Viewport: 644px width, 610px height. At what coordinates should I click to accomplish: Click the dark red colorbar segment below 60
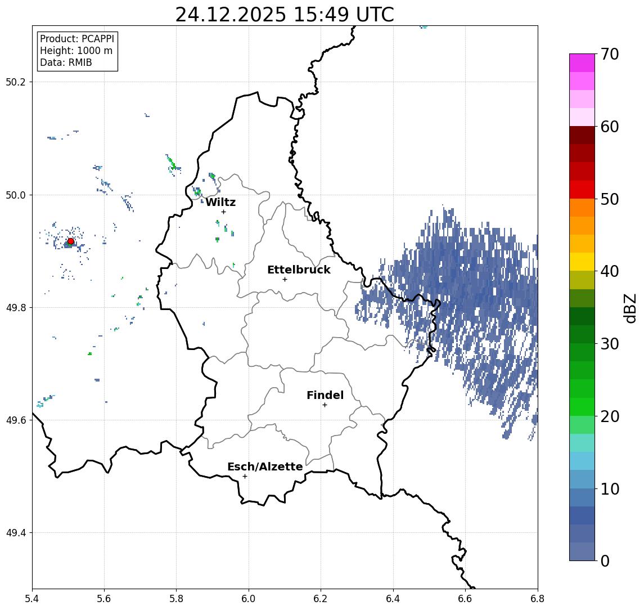(x=582, y=135)
